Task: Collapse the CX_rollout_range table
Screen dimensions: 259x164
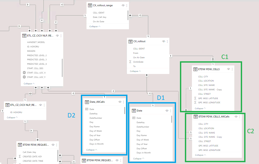Action: pos(95,26)
